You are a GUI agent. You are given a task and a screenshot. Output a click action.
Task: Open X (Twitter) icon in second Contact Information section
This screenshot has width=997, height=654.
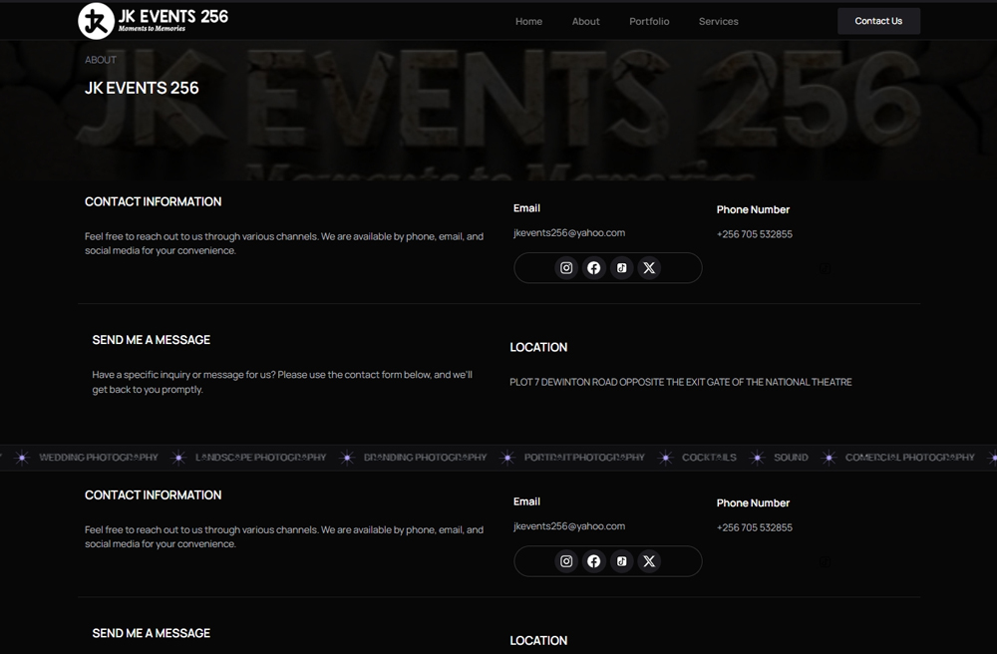(649, 561)
